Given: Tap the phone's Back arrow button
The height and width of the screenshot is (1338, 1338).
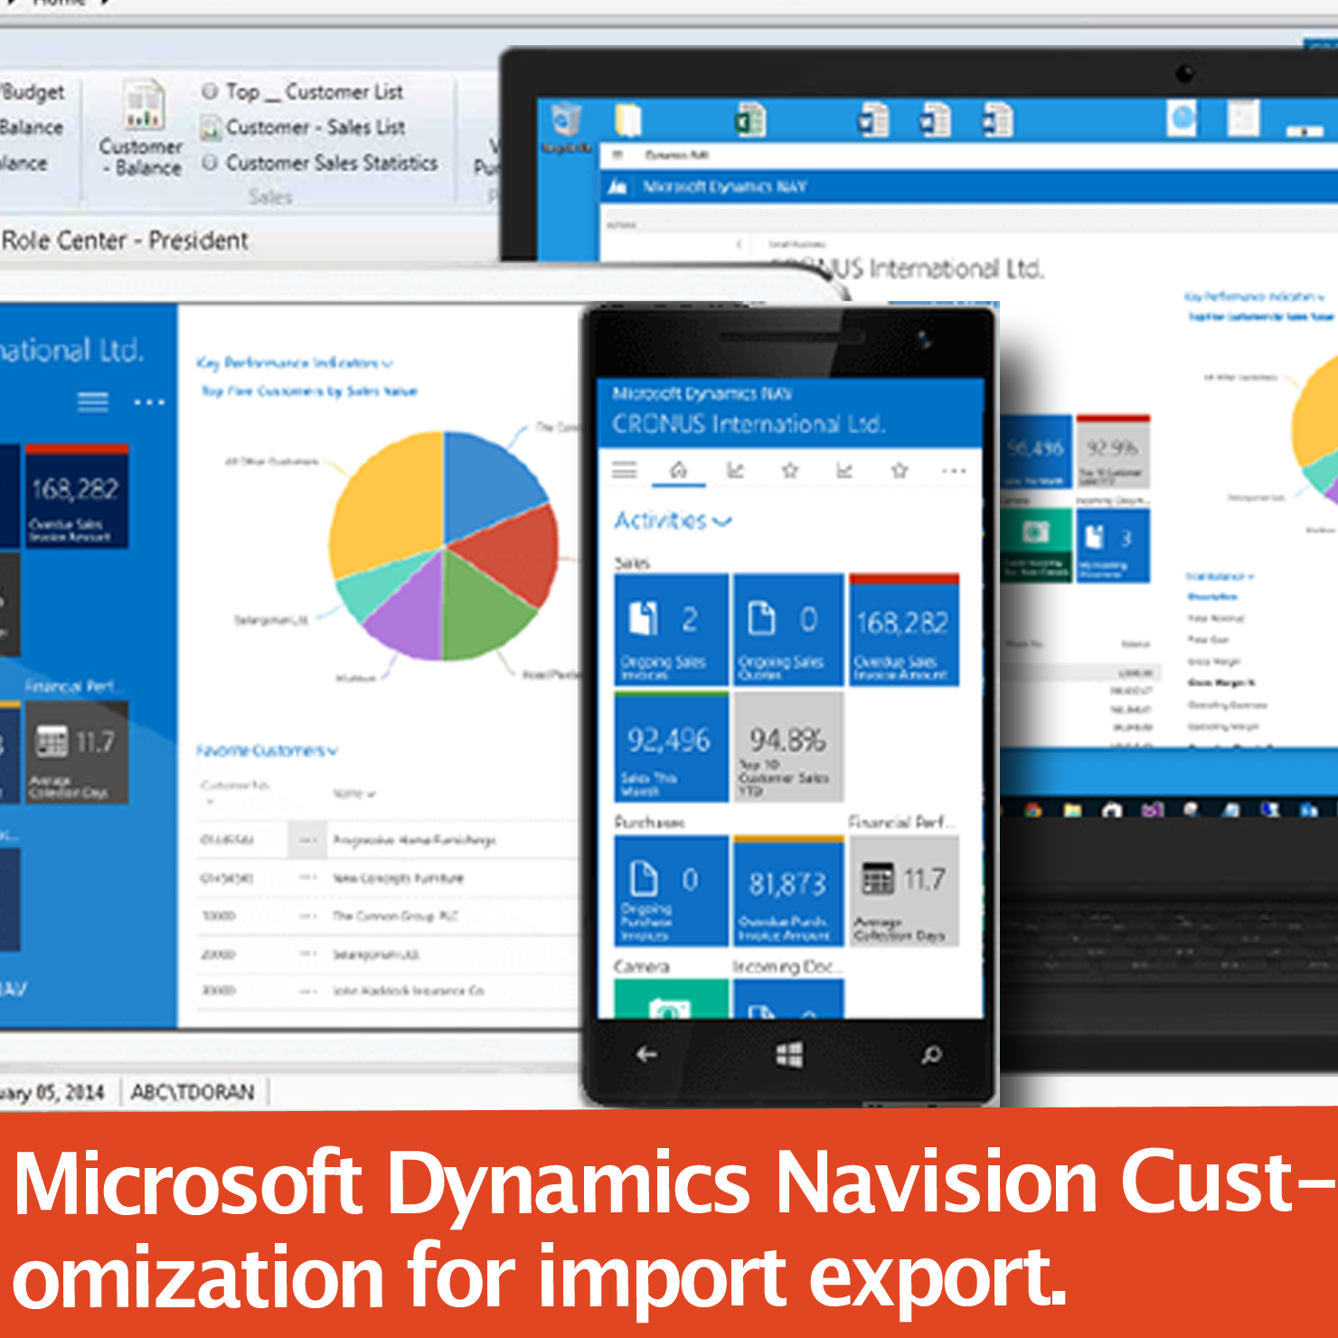Looking at the screenshot, I should [x=646, y=1054].
